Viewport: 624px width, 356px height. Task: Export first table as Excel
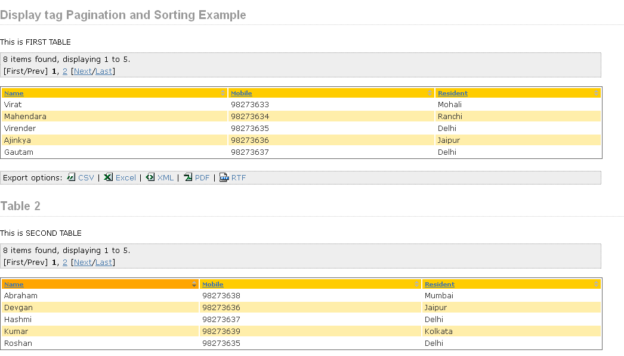[x=126, y=177]
